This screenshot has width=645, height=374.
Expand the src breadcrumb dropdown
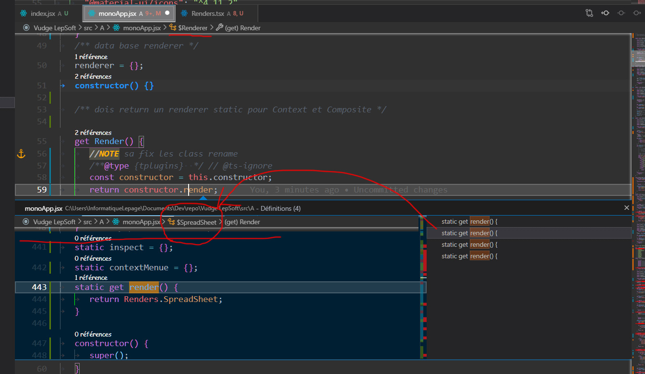88,28
